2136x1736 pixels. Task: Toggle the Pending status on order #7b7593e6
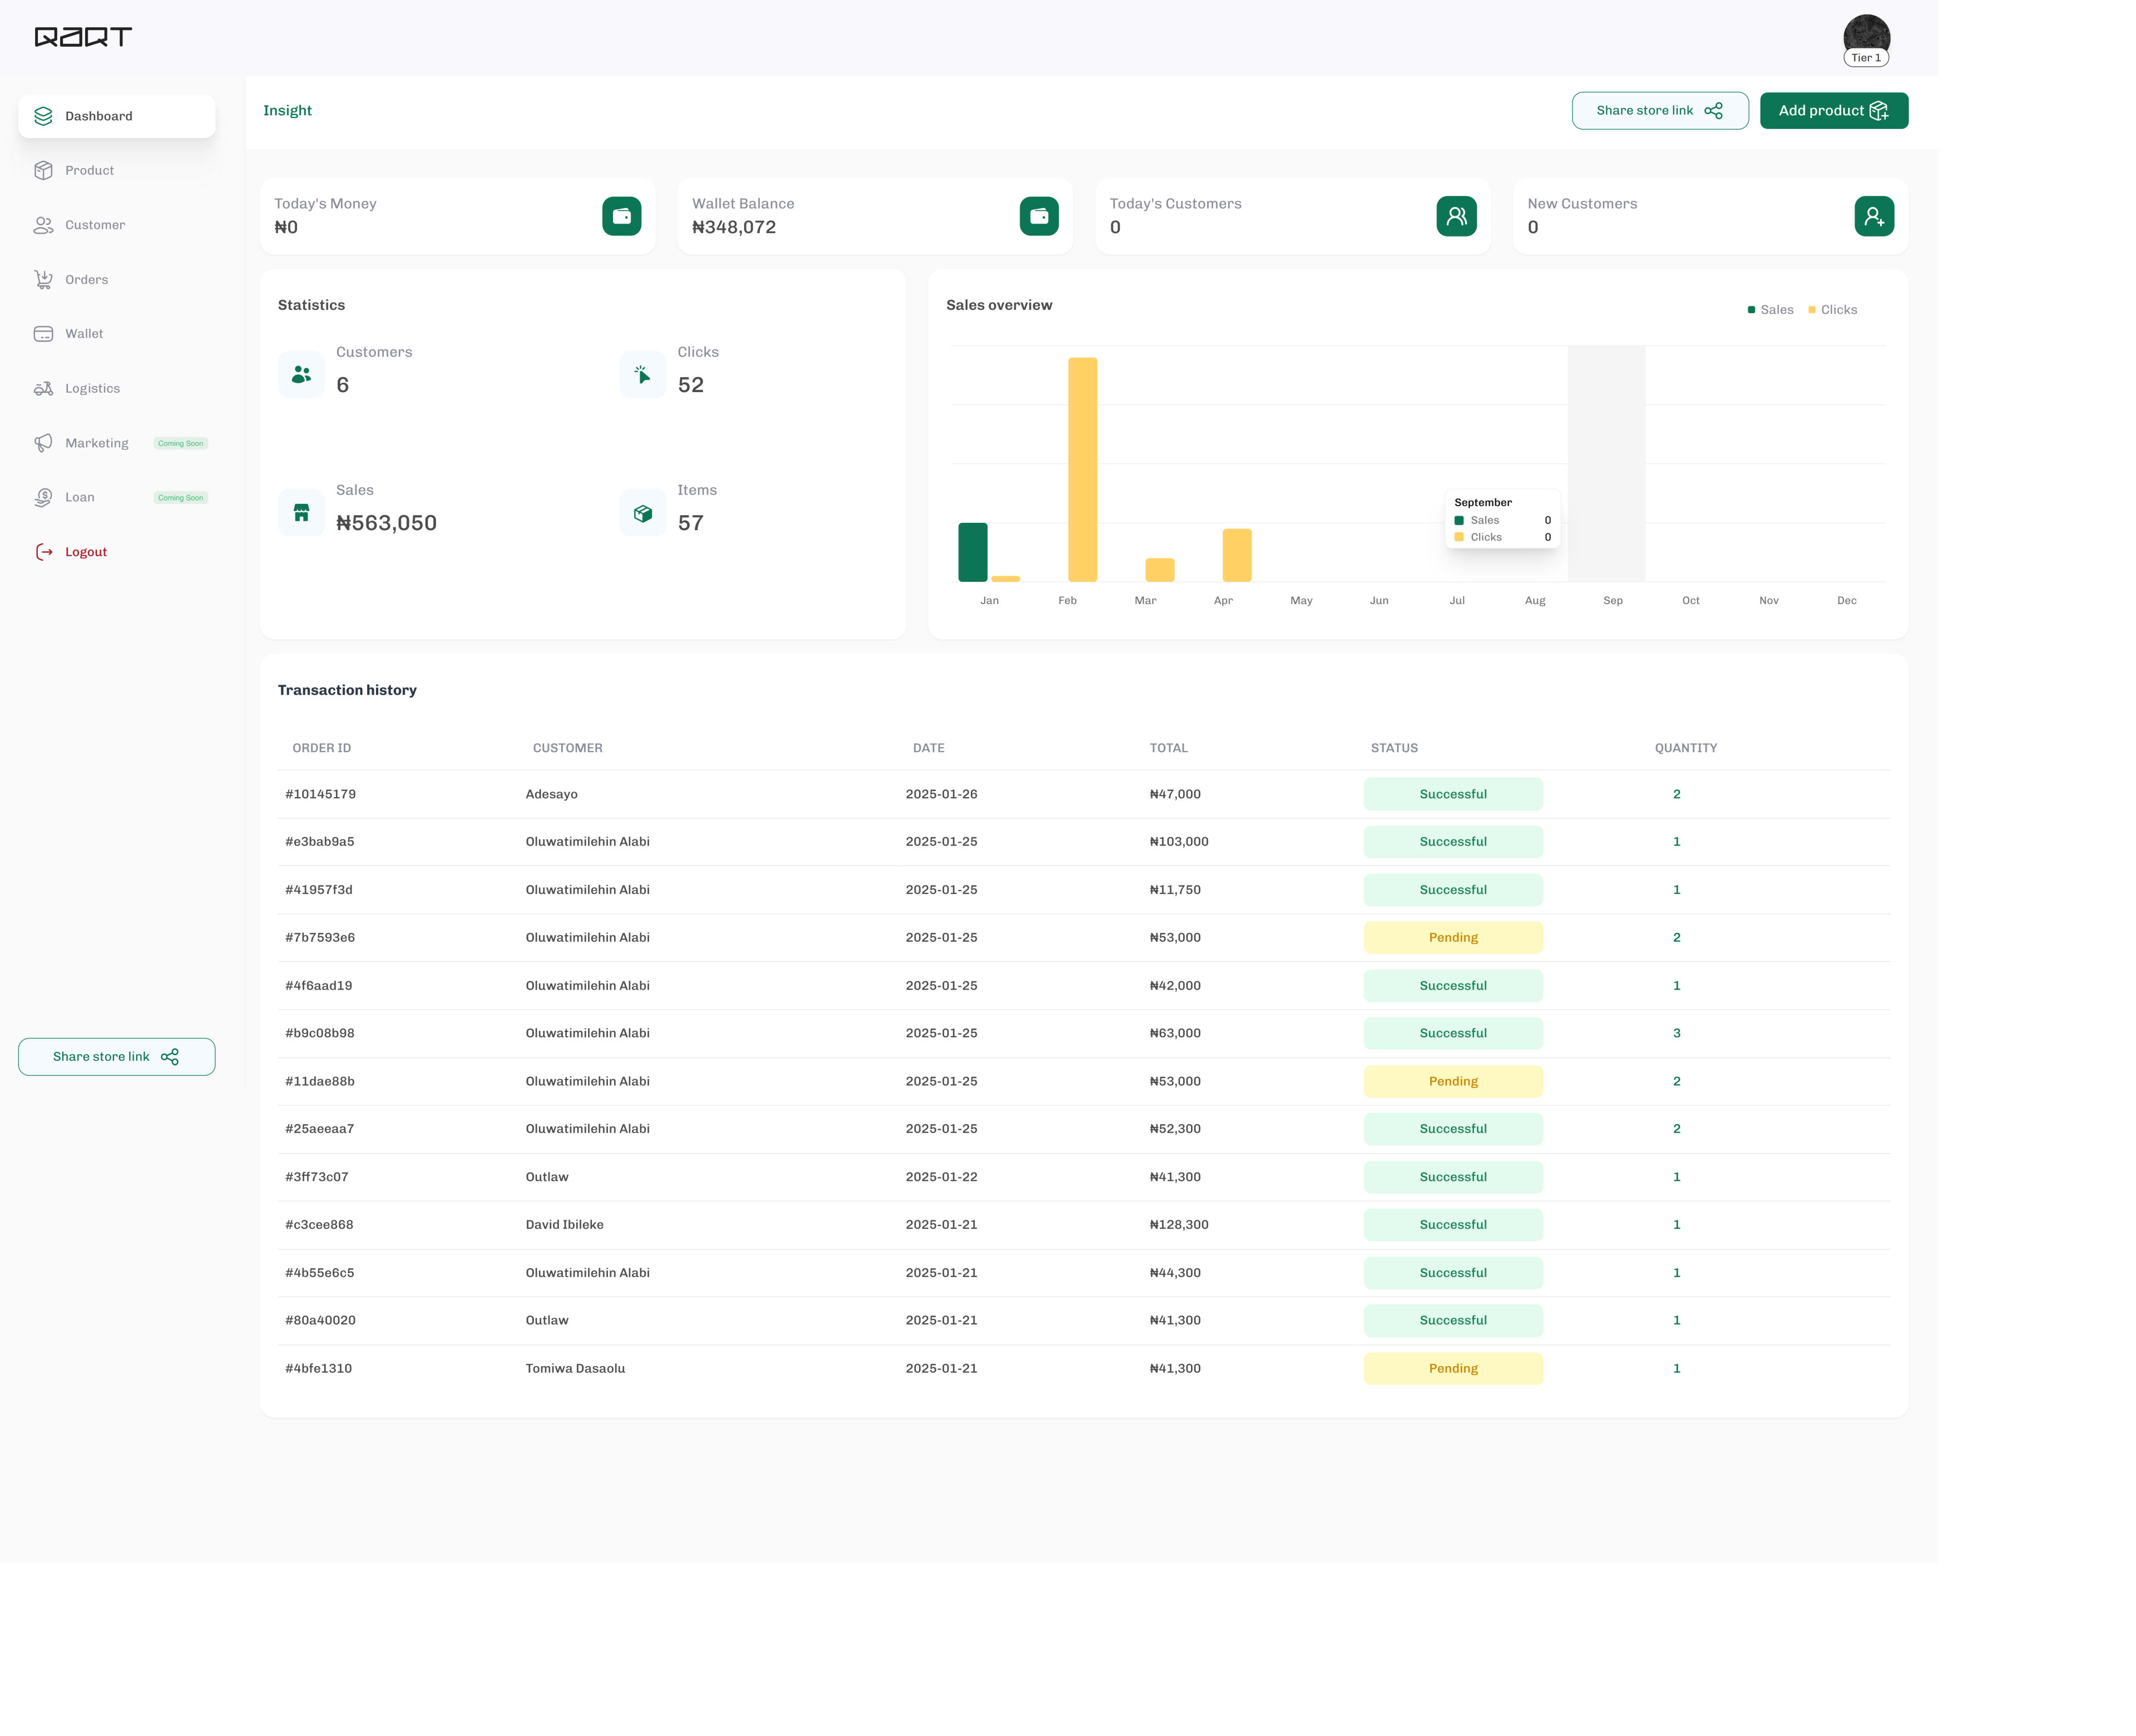[x=1453, y=937]
